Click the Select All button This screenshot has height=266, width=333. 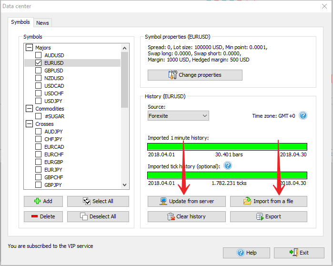pyautogui.click(x=98, y=201)
